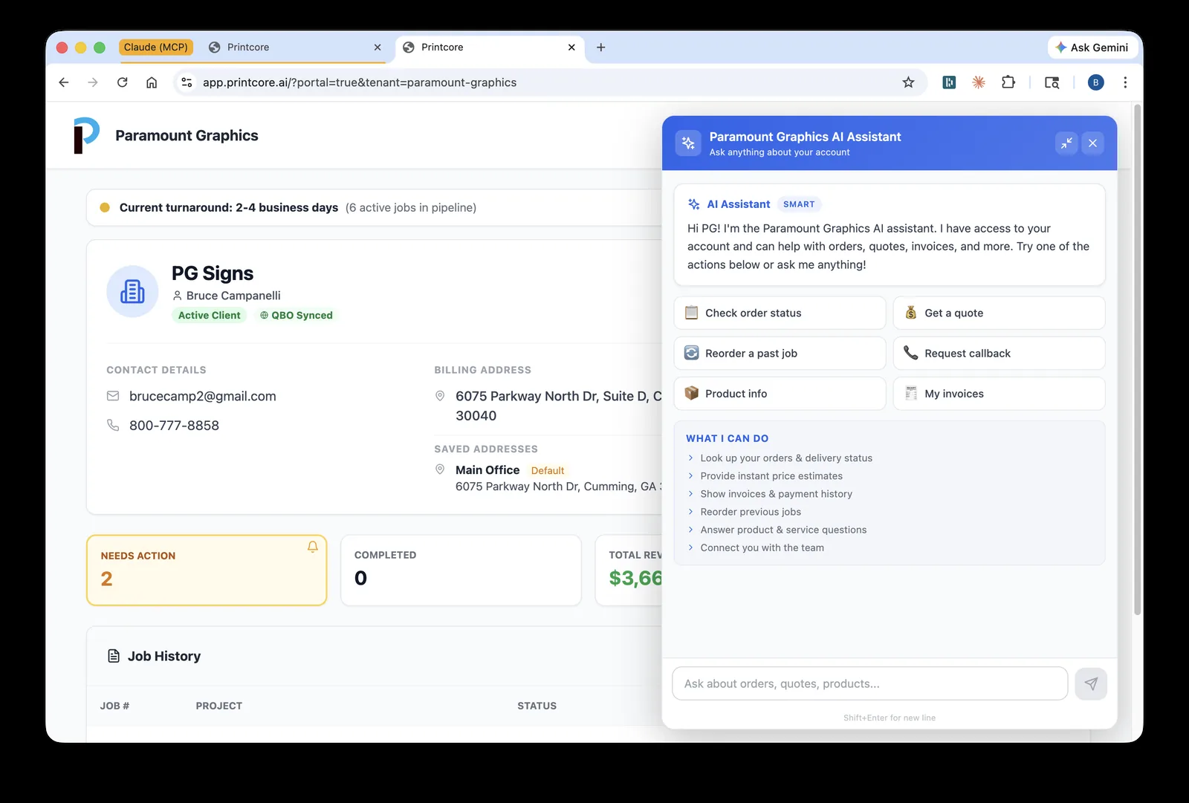Click Bruce Campanelli contact name

pos(233,296)
